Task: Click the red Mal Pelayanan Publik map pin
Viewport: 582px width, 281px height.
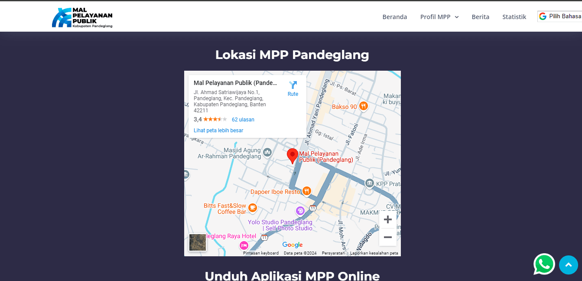Action: (293, 156)
